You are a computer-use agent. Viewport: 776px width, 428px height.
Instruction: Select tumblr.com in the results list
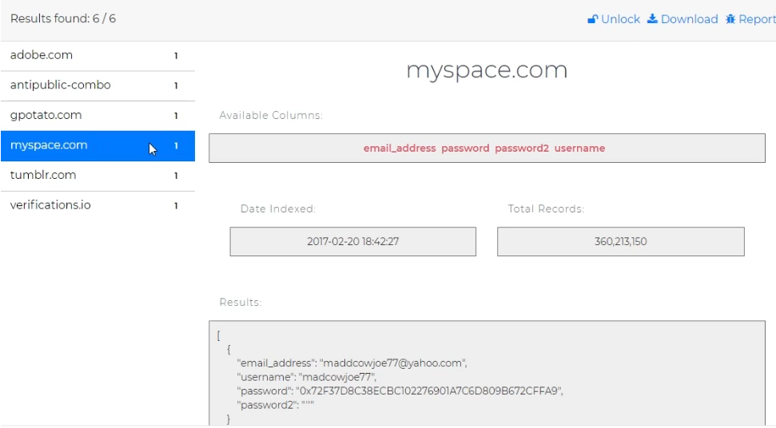[98, 176]
